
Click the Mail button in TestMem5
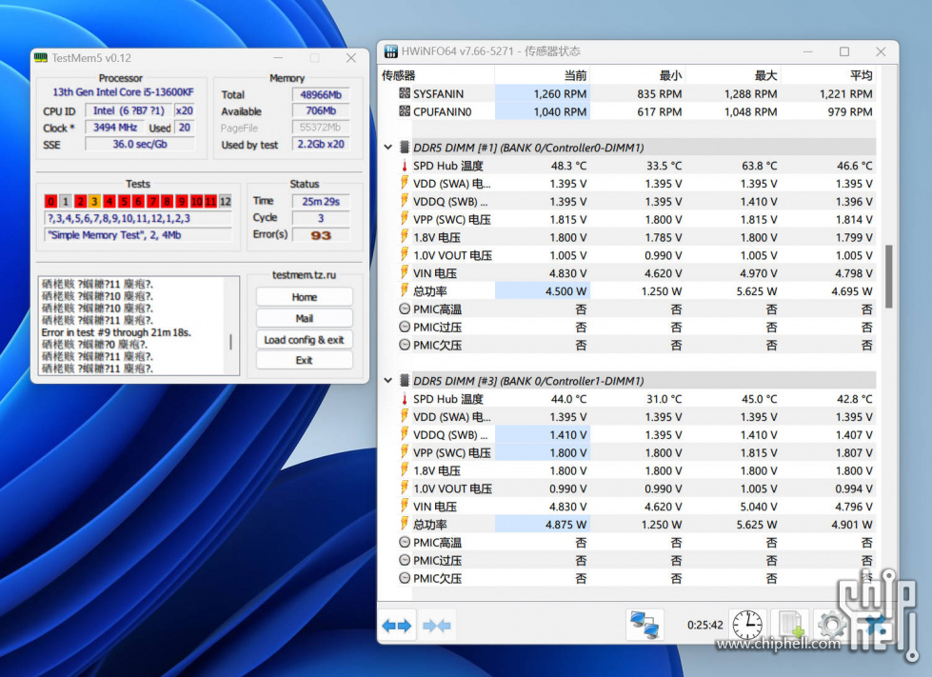[x=305, y=319]
